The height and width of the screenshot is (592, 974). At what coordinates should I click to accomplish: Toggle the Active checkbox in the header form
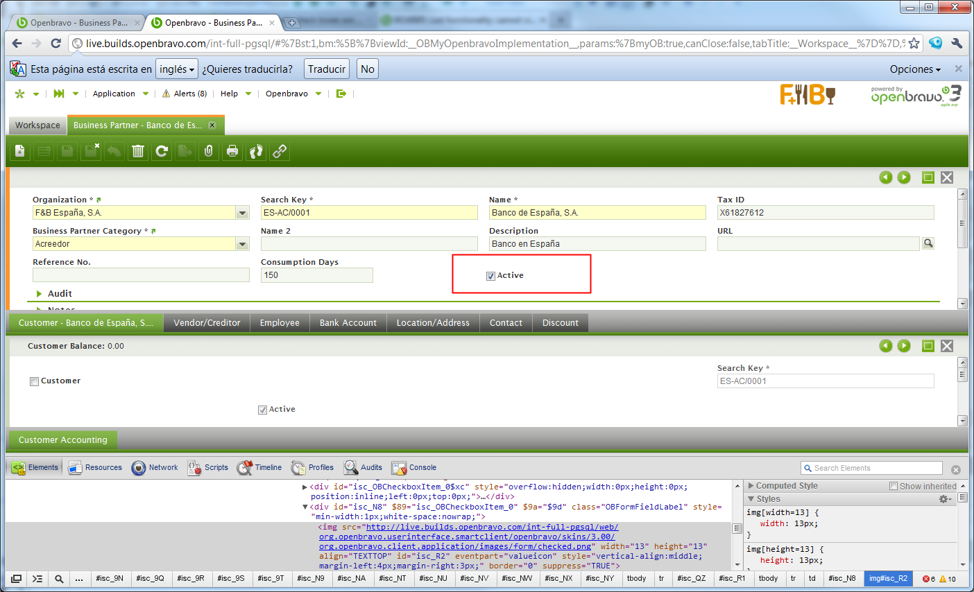click(x=490, y=276)
